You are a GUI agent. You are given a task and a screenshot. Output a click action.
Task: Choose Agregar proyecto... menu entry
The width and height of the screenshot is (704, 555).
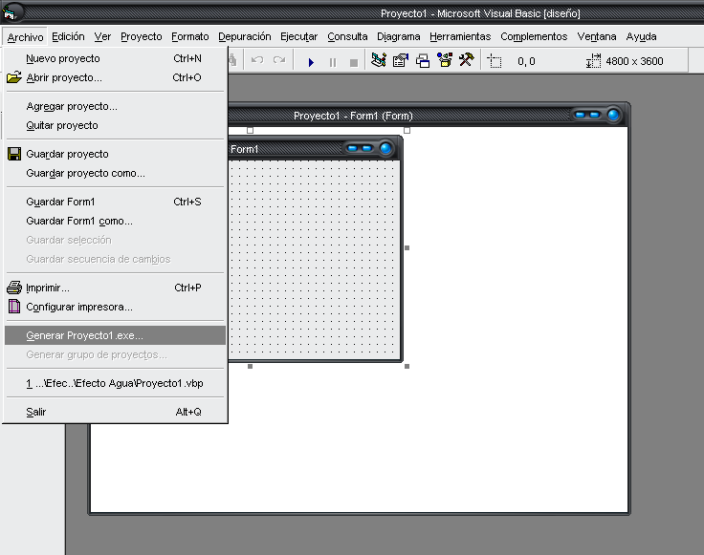tap(116, 106)
